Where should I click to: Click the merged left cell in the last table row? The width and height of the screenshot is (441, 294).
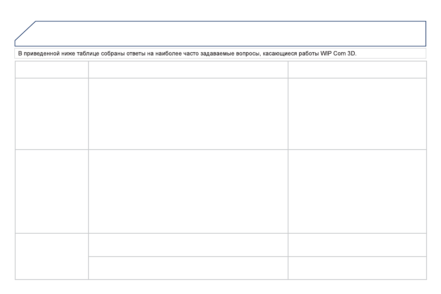(x=51, y=256)
